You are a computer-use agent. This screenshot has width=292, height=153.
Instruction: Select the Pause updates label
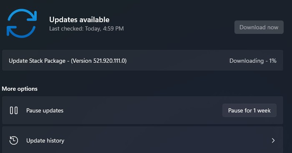(45, 110)
